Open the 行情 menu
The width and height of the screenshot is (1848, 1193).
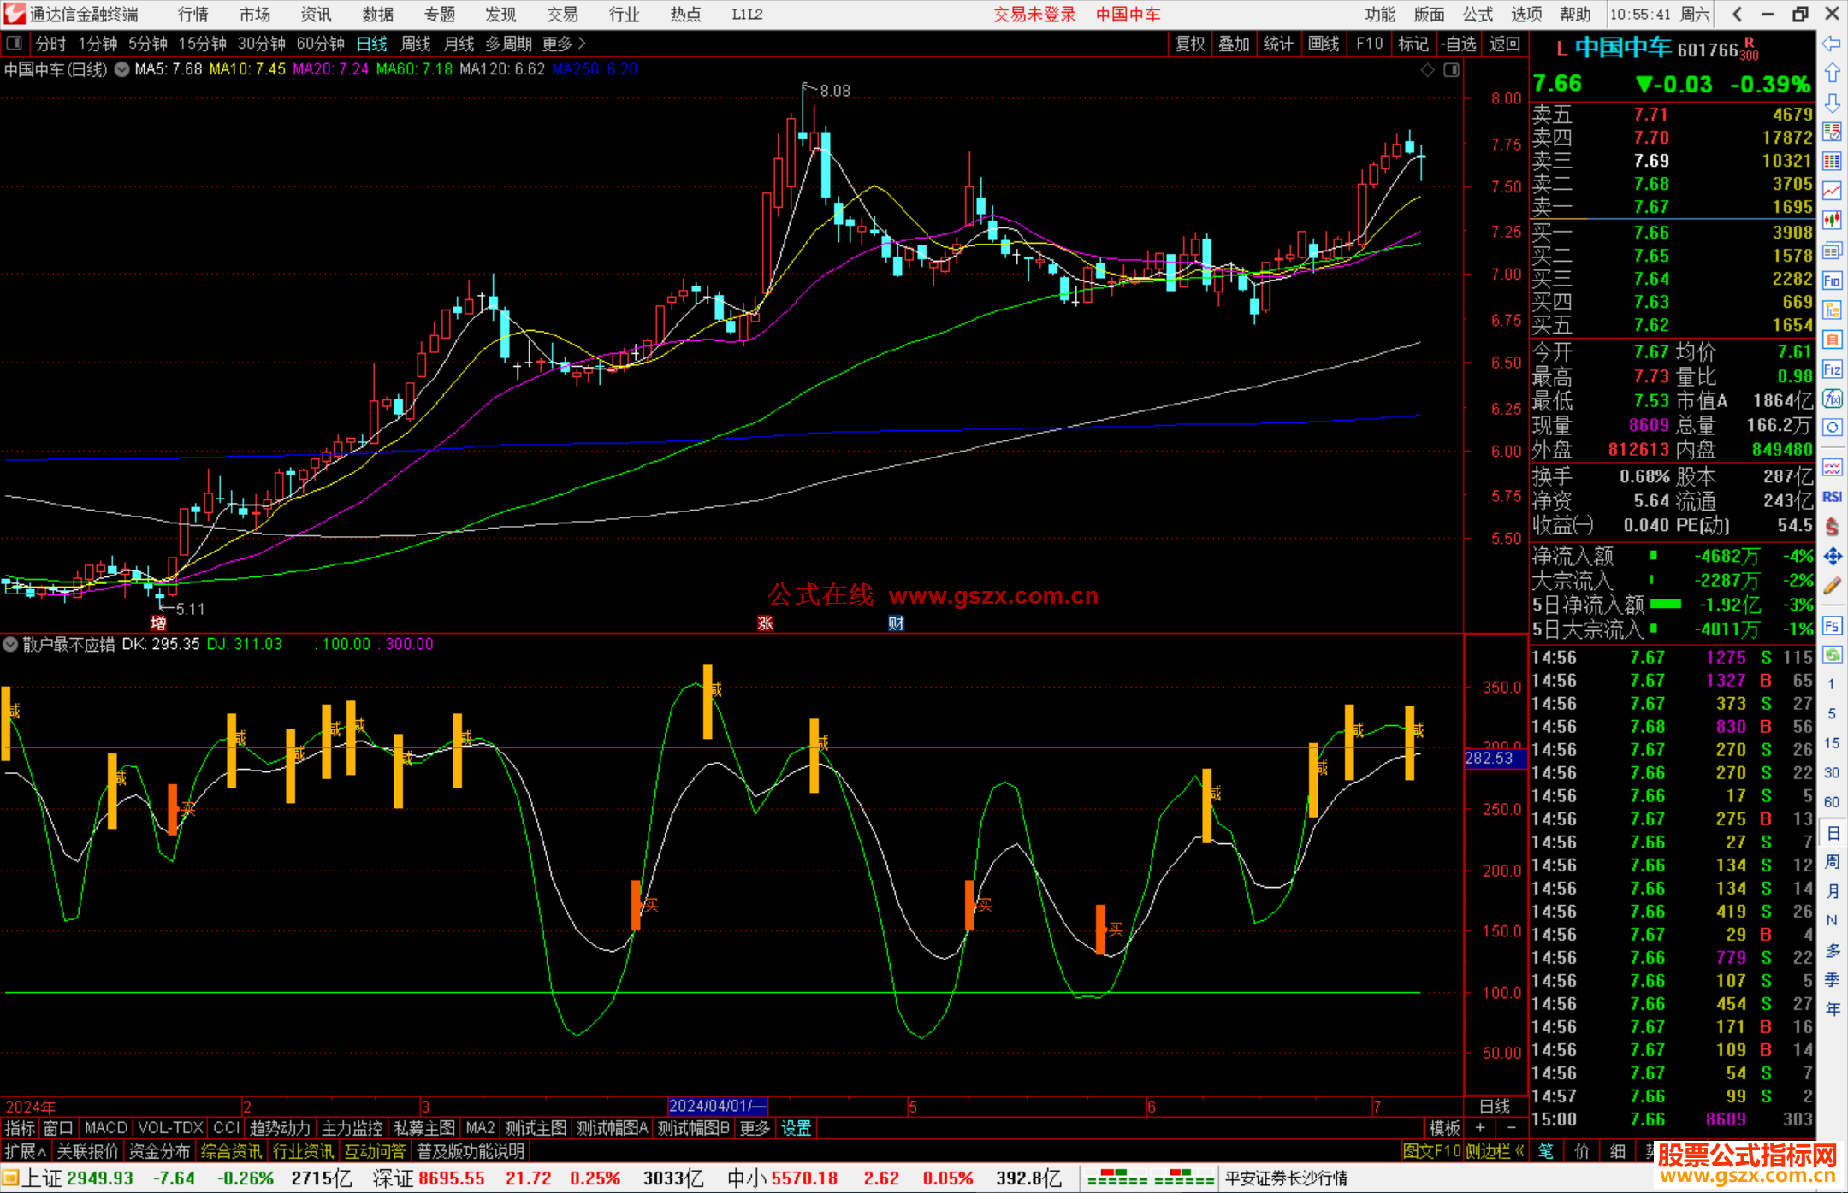click(x=192, y=14)
